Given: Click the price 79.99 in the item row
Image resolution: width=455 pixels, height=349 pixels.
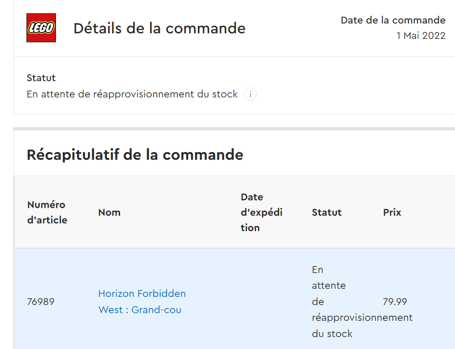Looking at the screenshot, I should (395, 302).
